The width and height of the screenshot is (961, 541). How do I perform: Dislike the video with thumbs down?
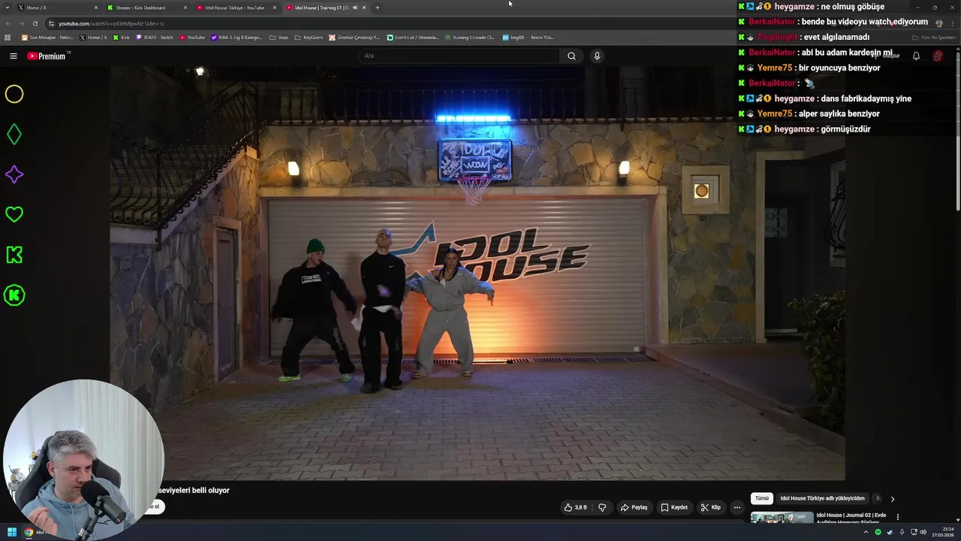pyautogui.click(x=602, y=507)
